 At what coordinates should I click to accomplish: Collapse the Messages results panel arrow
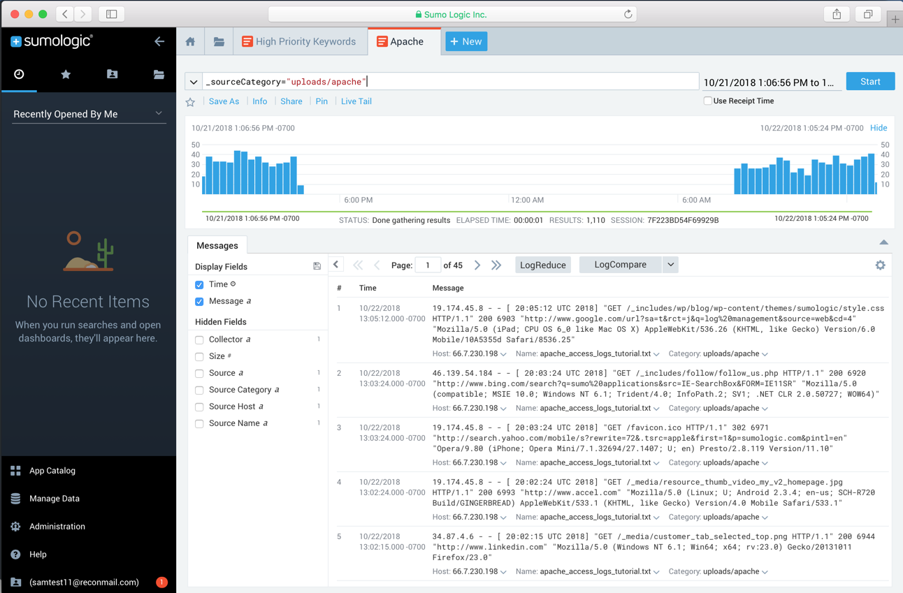tap(883, 242)
